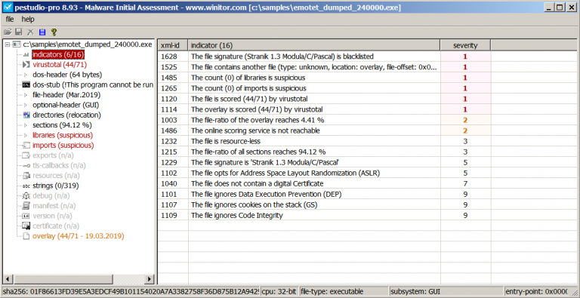The image size is (580, 298).
Task: Click the tree panel scroll-left arrow
Action: (x=7, y=279)
